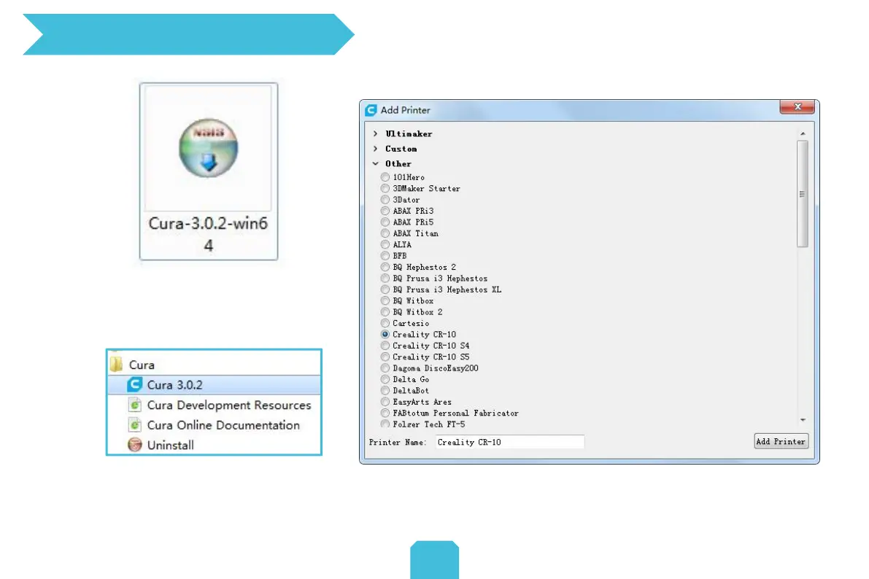Choose BQ Hephestos 2 printer
Image resolution: width=869 pixels, height=579 pixels.
pyautogui.click(x=385, y=267)
